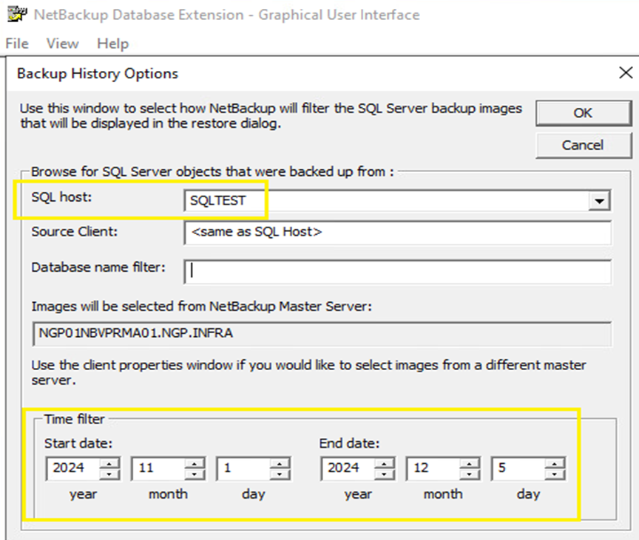Screen dimensions: 639x540
Task: Decrease the start date year
Action: (x=109, y=474)
